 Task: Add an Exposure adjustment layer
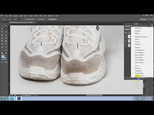click(x=138, y=44)
